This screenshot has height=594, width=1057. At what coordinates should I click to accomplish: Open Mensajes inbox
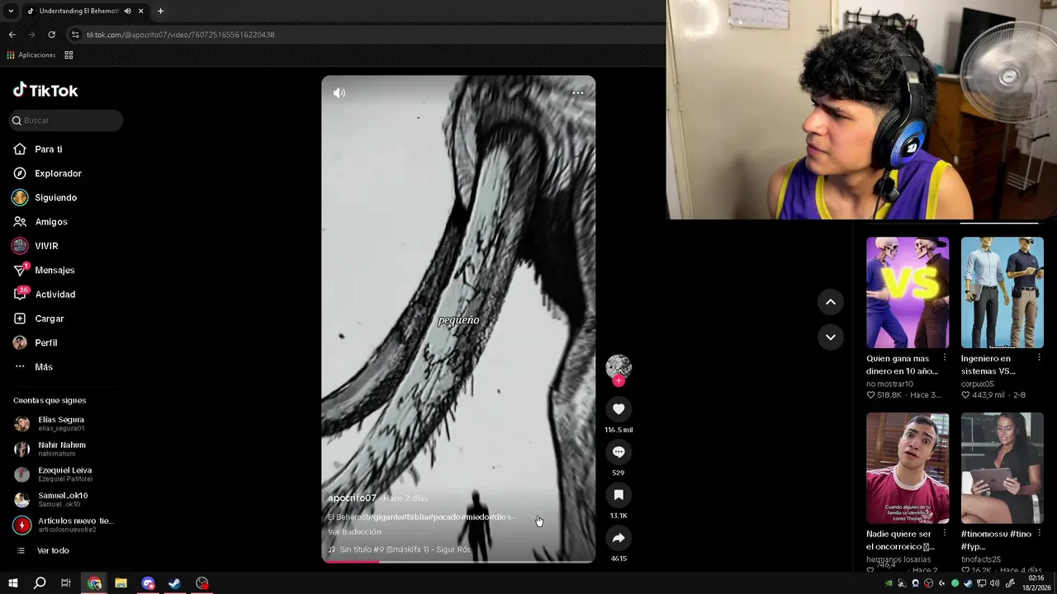point(44,270)
